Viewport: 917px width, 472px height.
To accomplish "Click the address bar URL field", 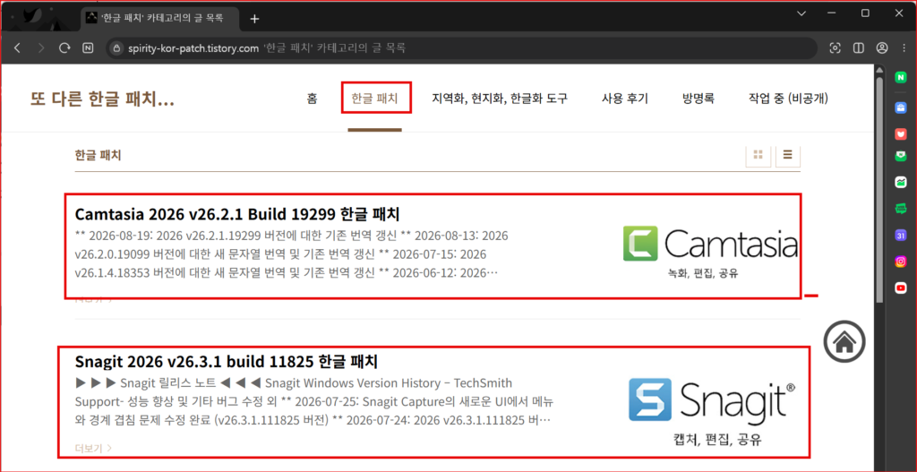I will coord(462,48).
